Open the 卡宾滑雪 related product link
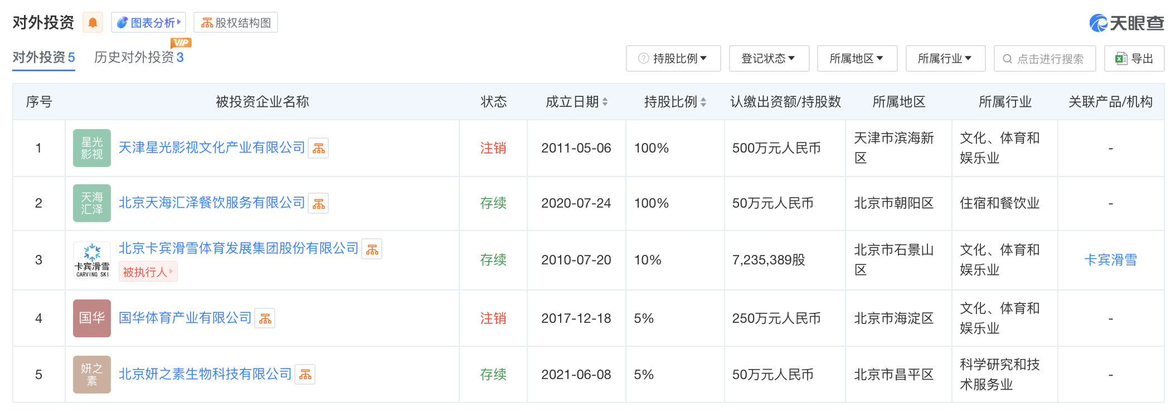The image size is (1176, 413). coord(1110,260)
